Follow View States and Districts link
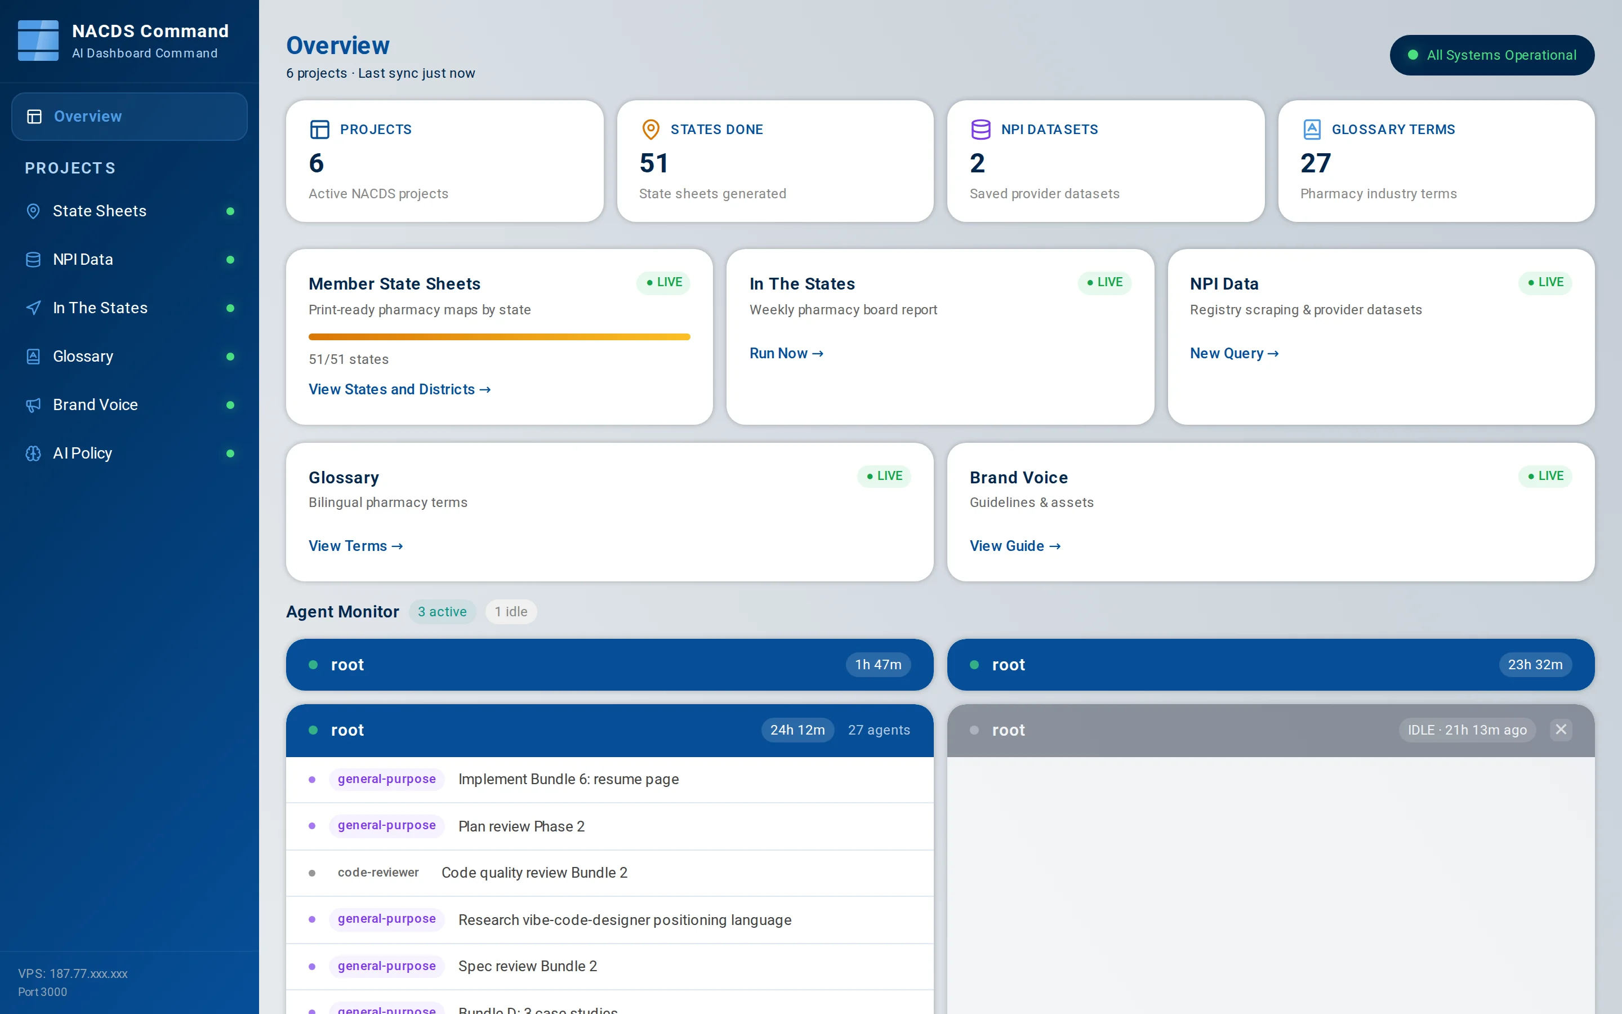Screen dimensions: 1622x1014 click(x=399, y=390)
